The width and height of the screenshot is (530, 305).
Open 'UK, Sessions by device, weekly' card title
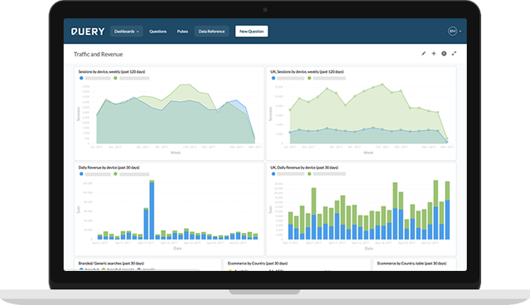pyautogui.click(x=307, y=71)
